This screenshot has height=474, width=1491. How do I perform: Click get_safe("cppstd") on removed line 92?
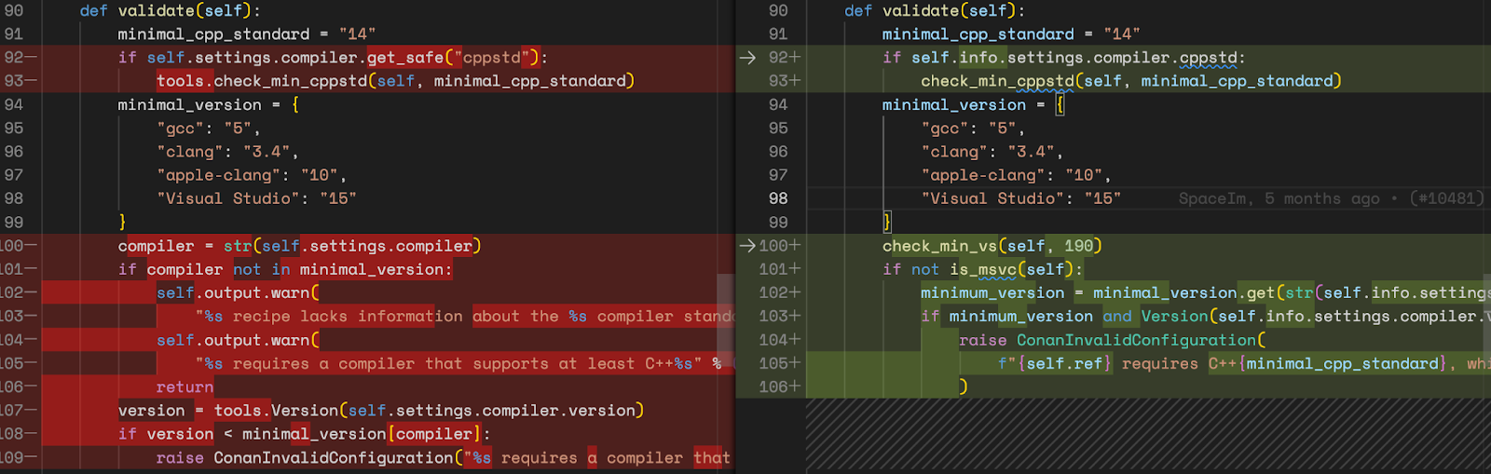coord(453,58)
